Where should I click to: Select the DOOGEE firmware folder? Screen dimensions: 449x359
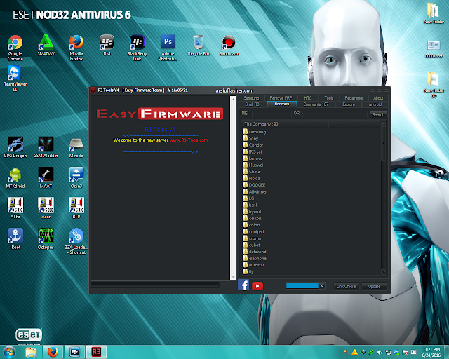pyautogui.click(x=254, y=185)
